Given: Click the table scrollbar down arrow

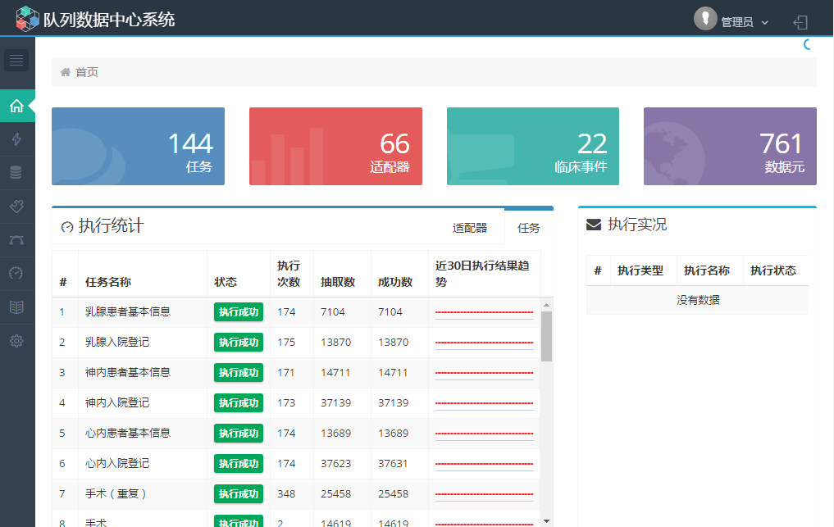Looking at the screenshot, I should point(547,520).
